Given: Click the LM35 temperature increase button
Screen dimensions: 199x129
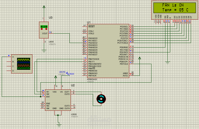Looking at the screenshot, I should [46, 29].
